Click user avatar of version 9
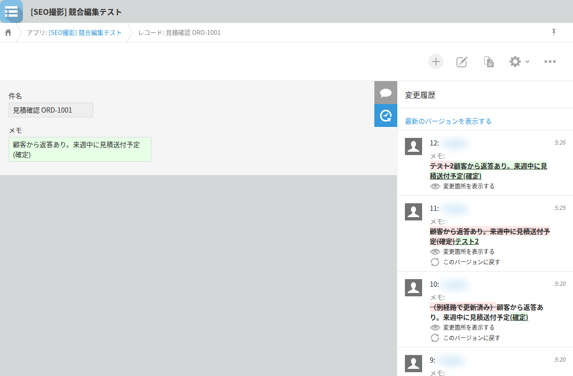573x376 pixels. point(414,364)
